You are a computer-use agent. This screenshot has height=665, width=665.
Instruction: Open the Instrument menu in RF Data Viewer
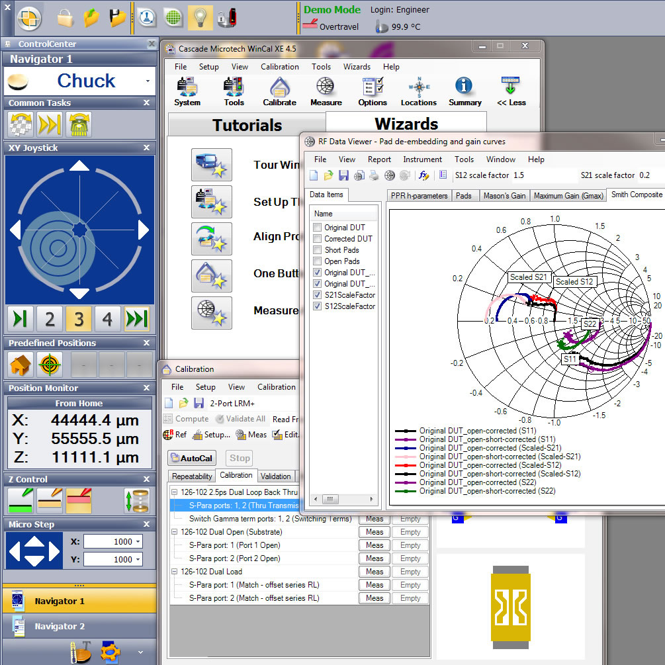point(422,159)
